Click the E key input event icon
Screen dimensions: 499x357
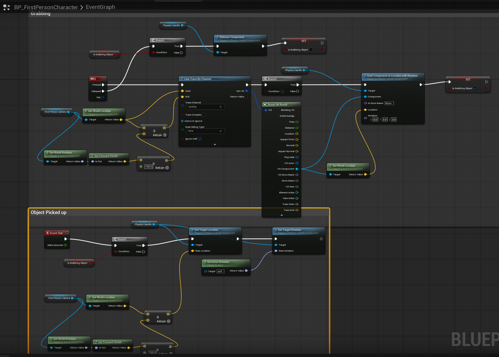pos(92,79)
